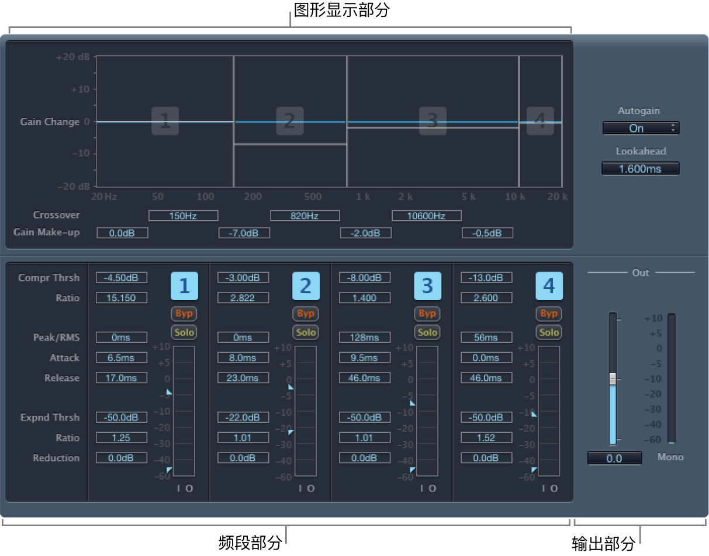709x556 pixels.
Task: Click the 6.5ms attack field
Action: pos(122,357)
